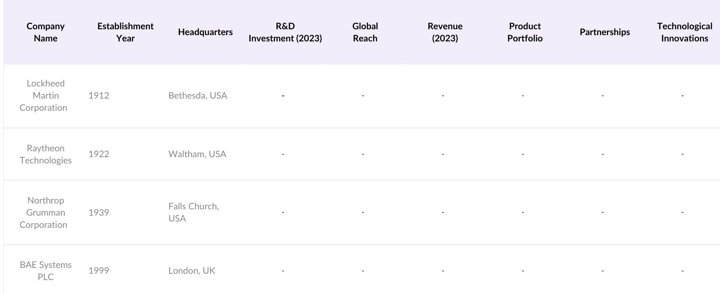Click the Product Portfolio column header
The width and height of the screenshot is (720, 294).
point(525,32)
